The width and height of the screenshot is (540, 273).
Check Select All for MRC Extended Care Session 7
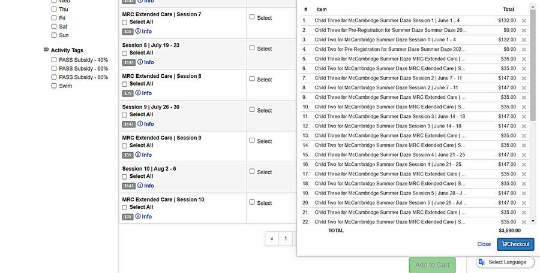click(x=124, y=22)
